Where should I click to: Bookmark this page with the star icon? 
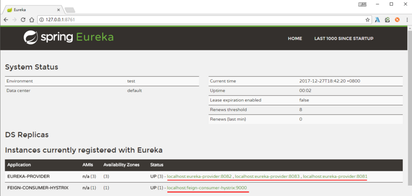[367, 20]
